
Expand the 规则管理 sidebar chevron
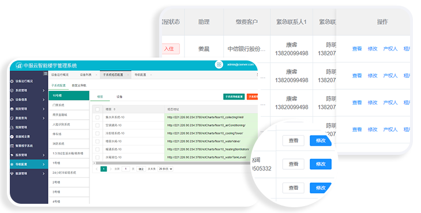tap(43, 109)
